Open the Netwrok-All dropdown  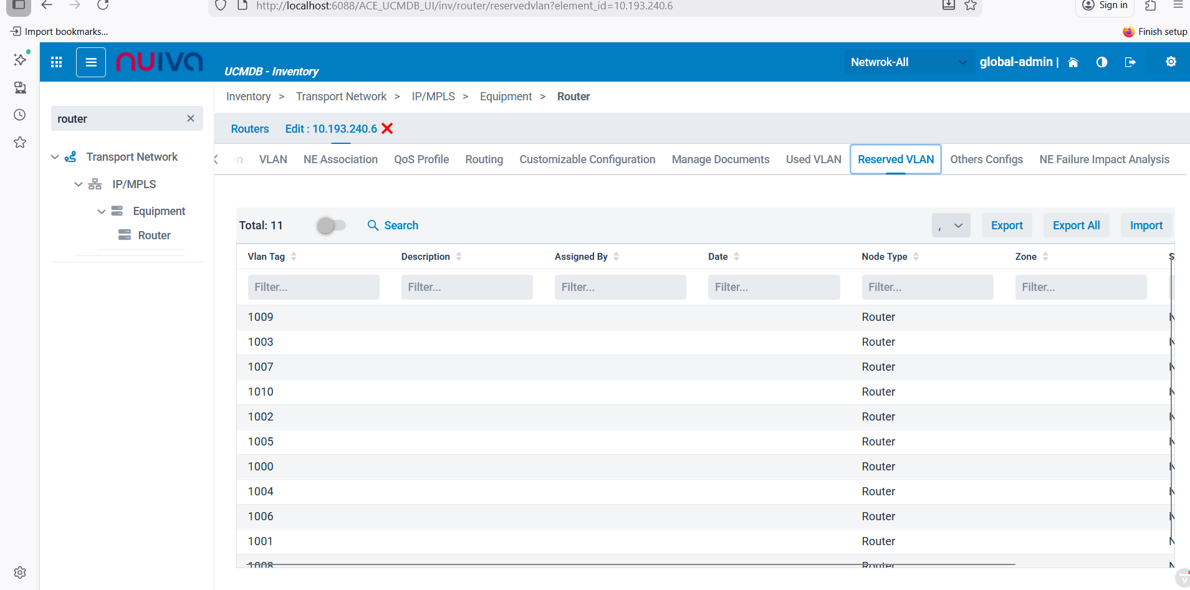click(909, 62)
